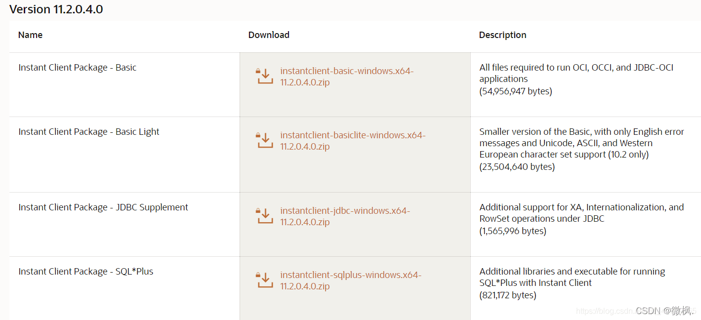Select the JDBC Supplement package name
The width and height of the screenshot is (701, 320).
pos(103,207)
